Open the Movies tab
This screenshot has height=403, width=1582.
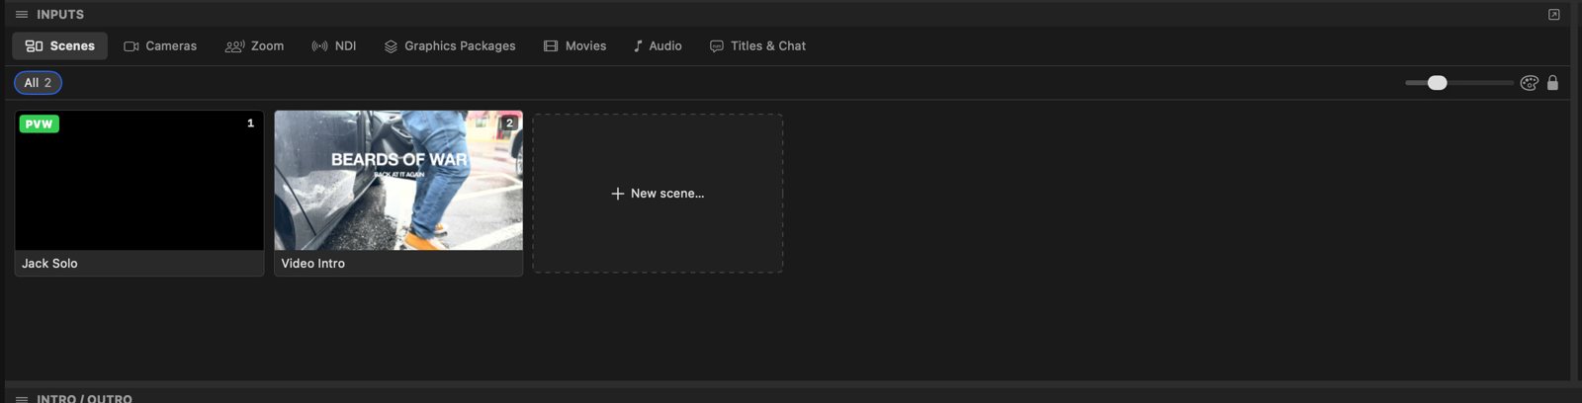click(575, 46)
